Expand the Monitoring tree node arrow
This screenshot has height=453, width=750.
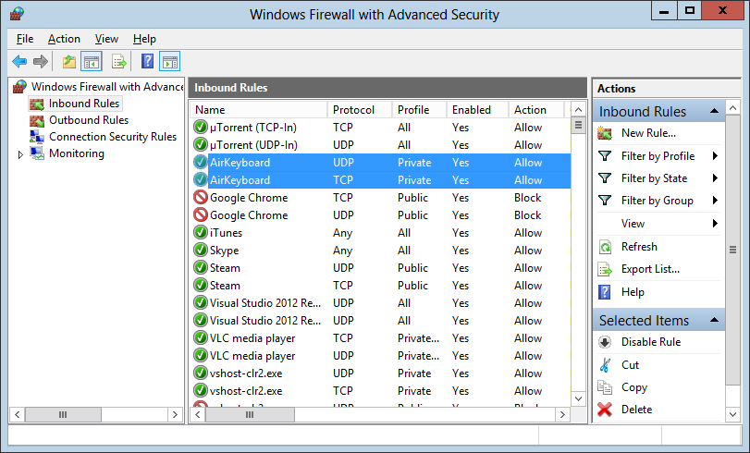point(20,154)
